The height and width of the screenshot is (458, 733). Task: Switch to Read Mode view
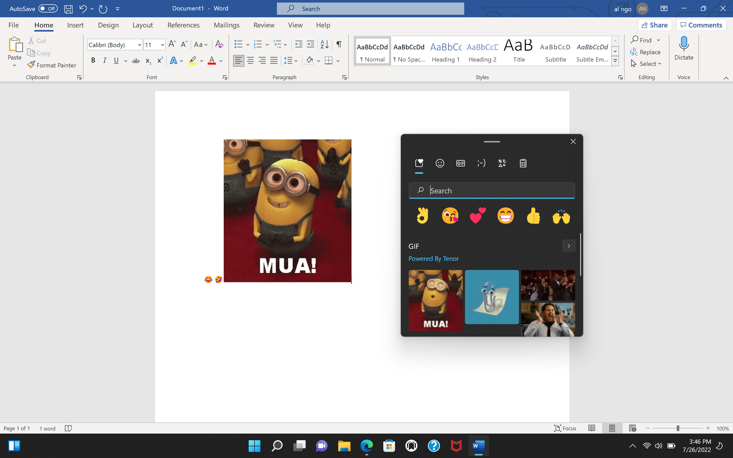coord(592,428)
